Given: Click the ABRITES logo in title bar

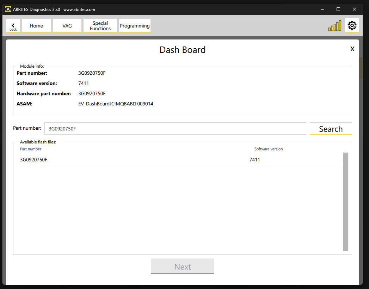Looking at the screenshot, I should coord(8,10).
